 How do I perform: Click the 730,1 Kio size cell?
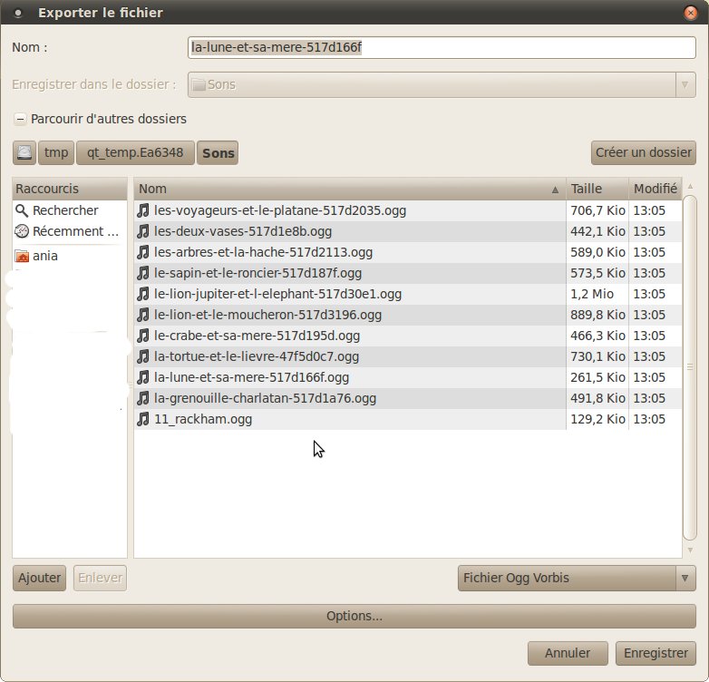pyautogui.click(x=597, y=356)
